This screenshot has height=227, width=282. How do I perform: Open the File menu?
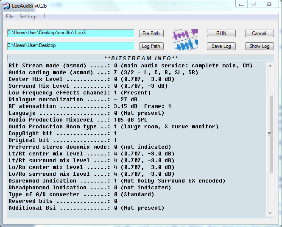[10, 17]
